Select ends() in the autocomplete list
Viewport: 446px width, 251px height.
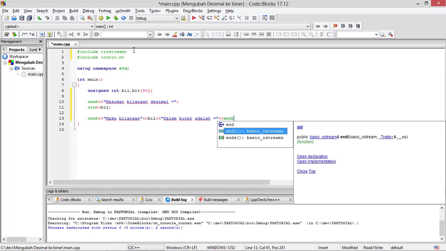coord(253,138)
